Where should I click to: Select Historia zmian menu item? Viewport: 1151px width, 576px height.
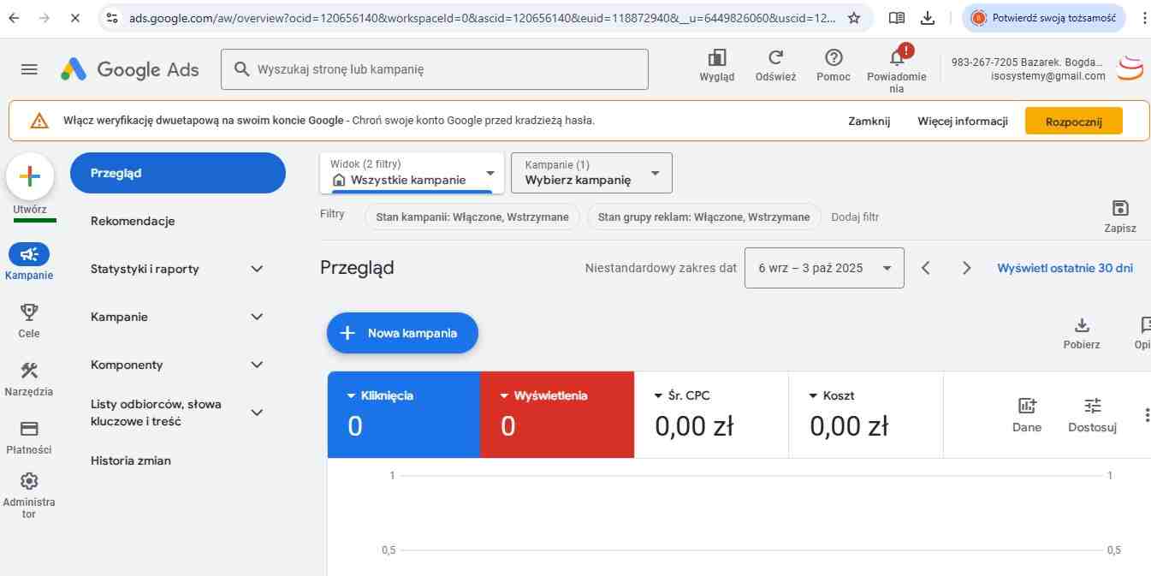tap(131, 460)
